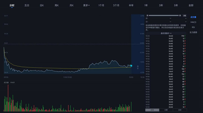This screenshot has width=203, height=113.
Task: Enable the RSI indicator
Action: (x=193, y=27)
